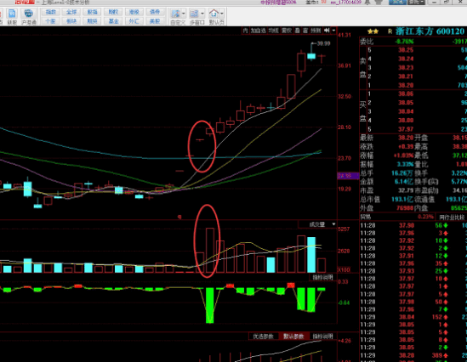Click the bell notification icon in title bar
This screenshot has height=362, width=467.
point(367,3)
